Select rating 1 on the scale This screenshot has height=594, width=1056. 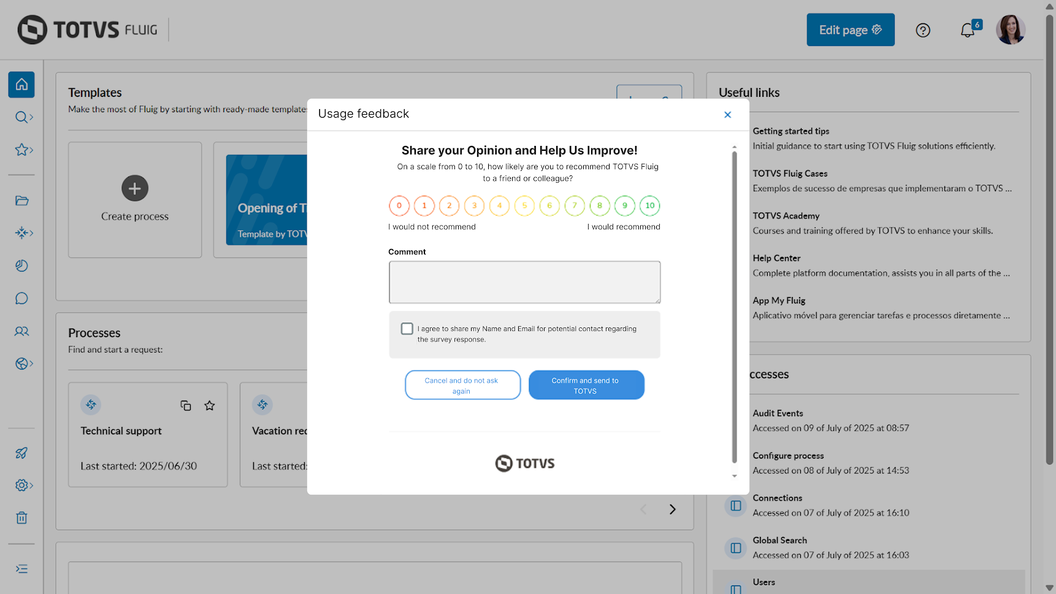424,206
